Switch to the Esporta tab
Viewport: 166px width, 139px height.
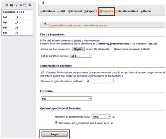[x=91, y=11]
